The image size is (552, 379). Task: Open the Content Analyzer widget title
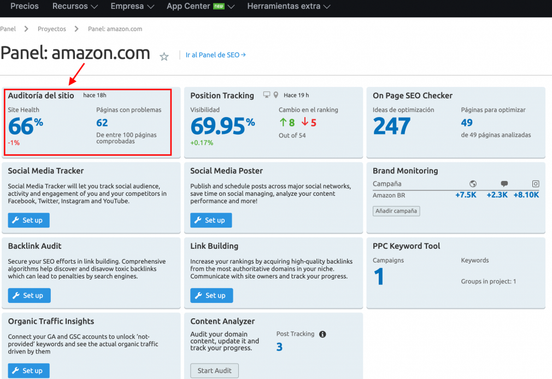click(222, 321)
